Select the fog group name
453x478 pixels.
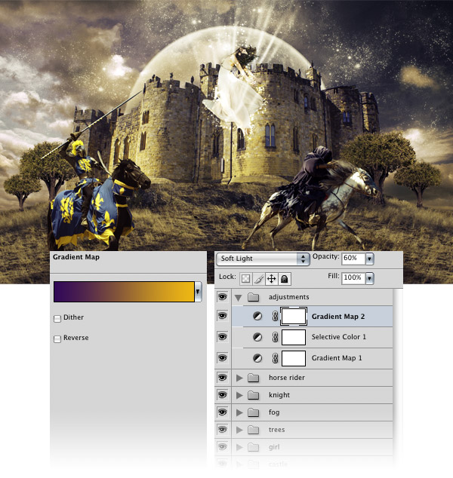click(274, 412)
